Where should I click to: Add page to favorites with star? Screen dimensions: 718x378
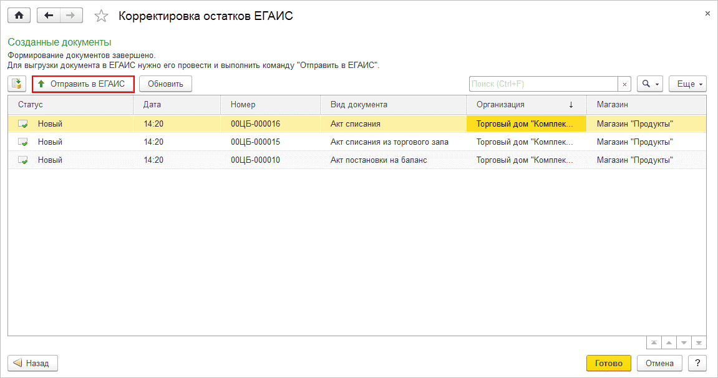(101, 16)
